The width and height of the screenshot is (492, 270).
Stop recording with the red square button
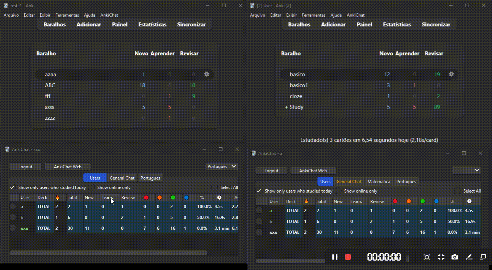[348, 257]
